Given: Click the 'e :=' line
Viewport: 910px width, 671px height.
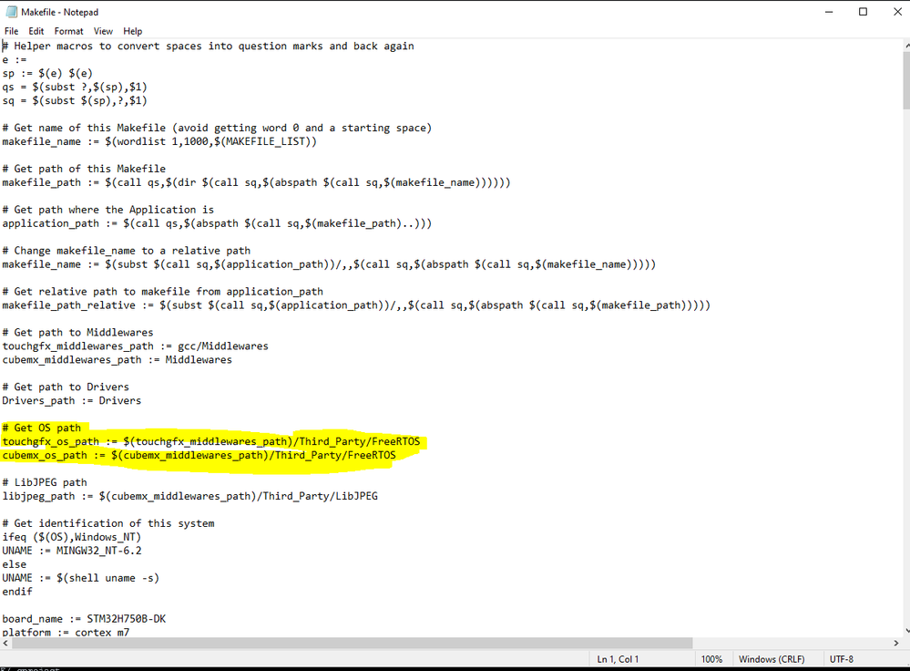Looking at the screenshot, I should pos(15,60).
